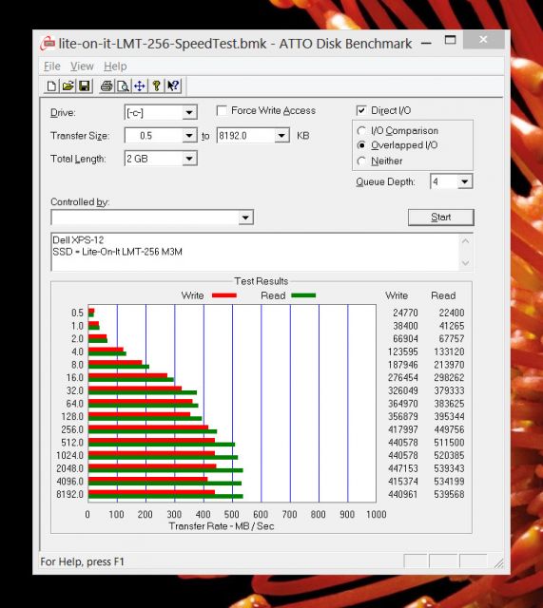This screenshot has width=543, height=608.
Task: Click the four-arrow move toolbar icon
Action: point(140,85)
